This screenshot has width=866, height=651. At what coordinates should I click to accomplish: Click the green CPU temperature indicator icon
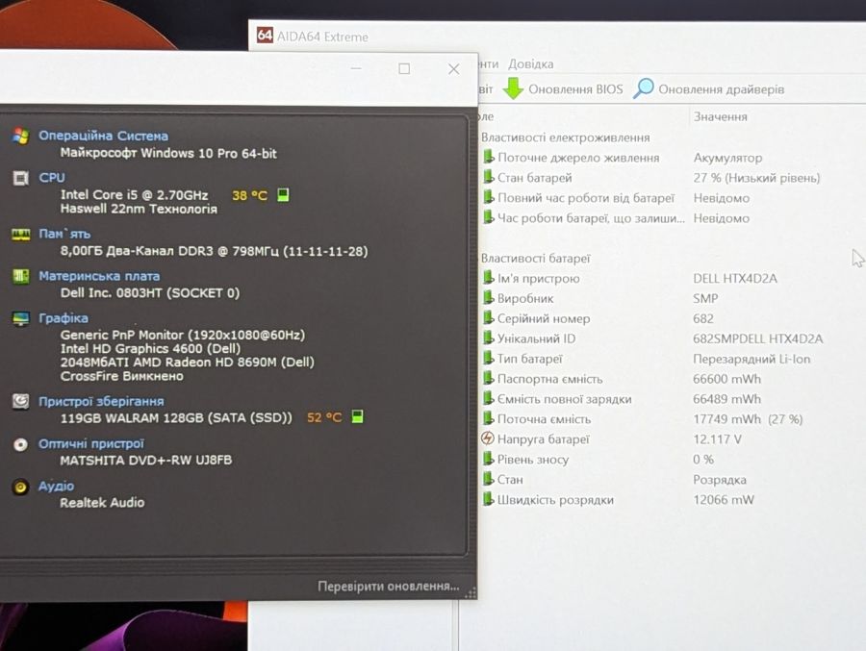[283, 195]
